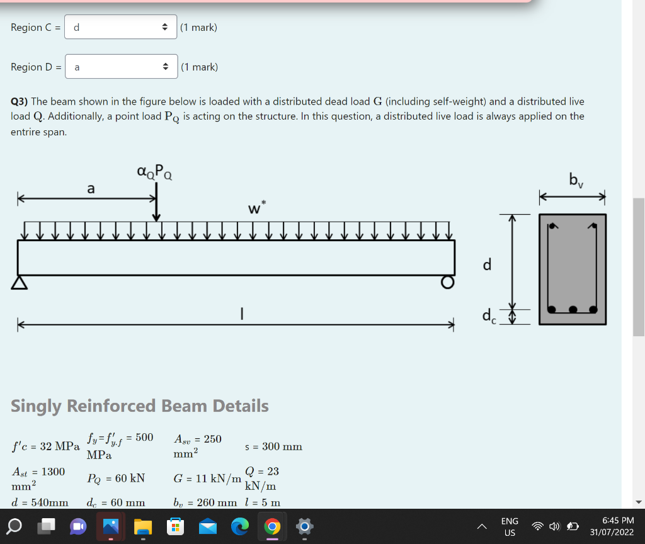Switch keyboard language via ENG US
Viewport: 645px width, 544px height.
(x=510, y=528)
